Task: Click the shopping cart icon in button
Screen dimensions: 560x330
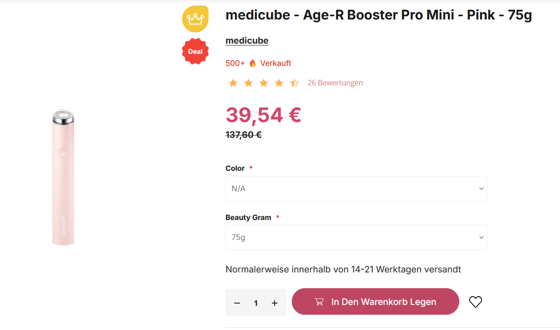Action: click(x=319, y=302)
